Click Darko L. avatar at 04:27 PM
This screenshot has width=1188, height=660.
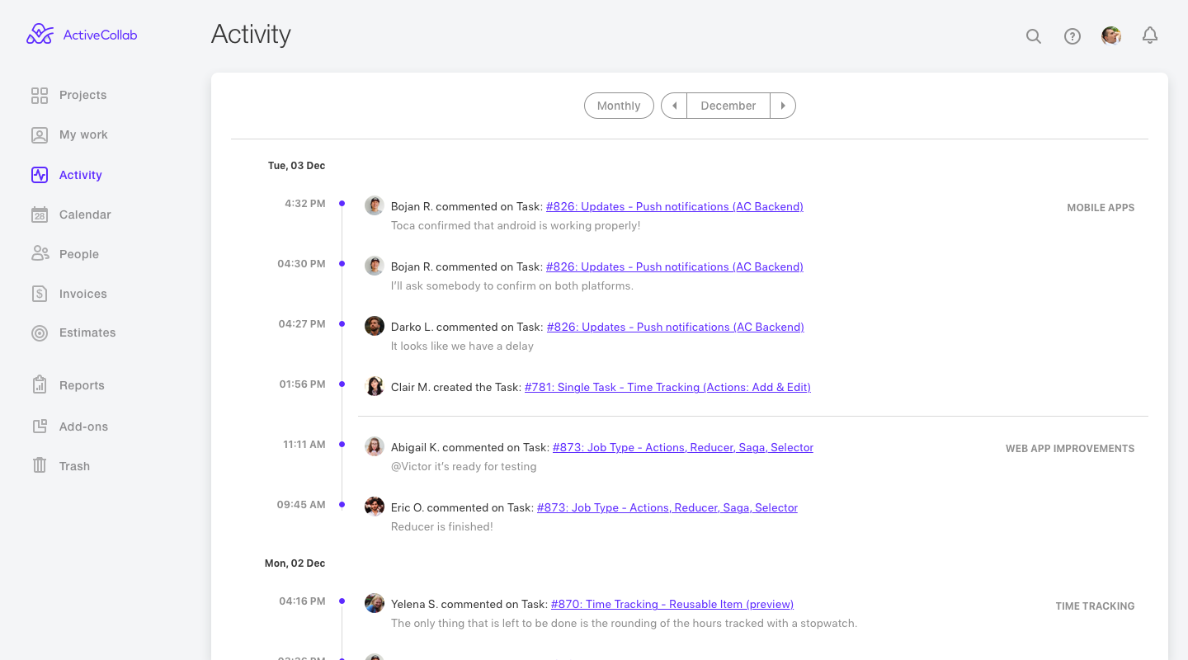tap(375, 326)
